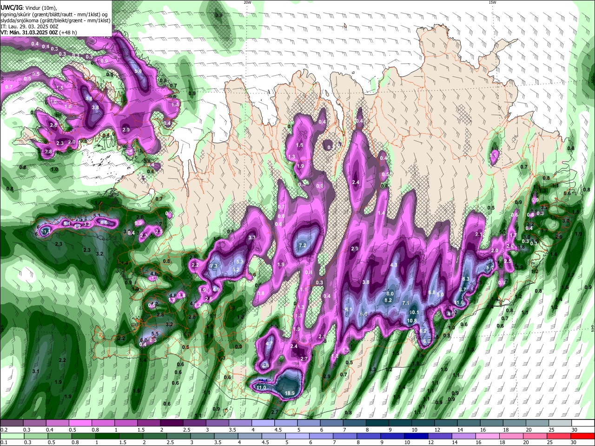Click the initial time 'IT: Lau. 29. 03. 2025 00Z'
Viewport: 595px width, 446px height.
(x=29, y=26)
